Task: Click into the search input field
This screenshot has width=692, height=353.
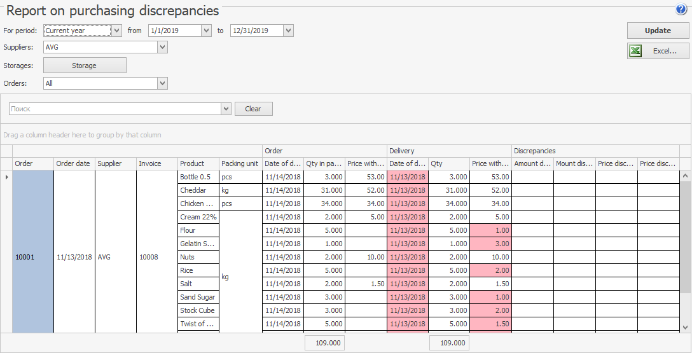Action: 114,109
